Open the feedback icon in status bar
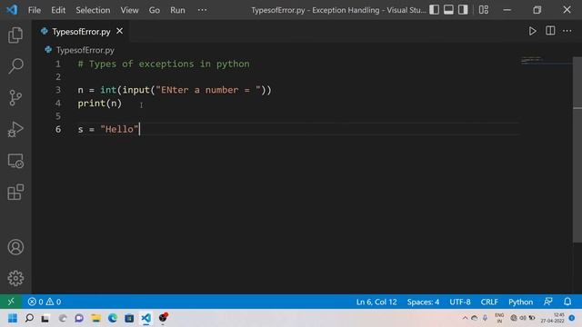 547,302
